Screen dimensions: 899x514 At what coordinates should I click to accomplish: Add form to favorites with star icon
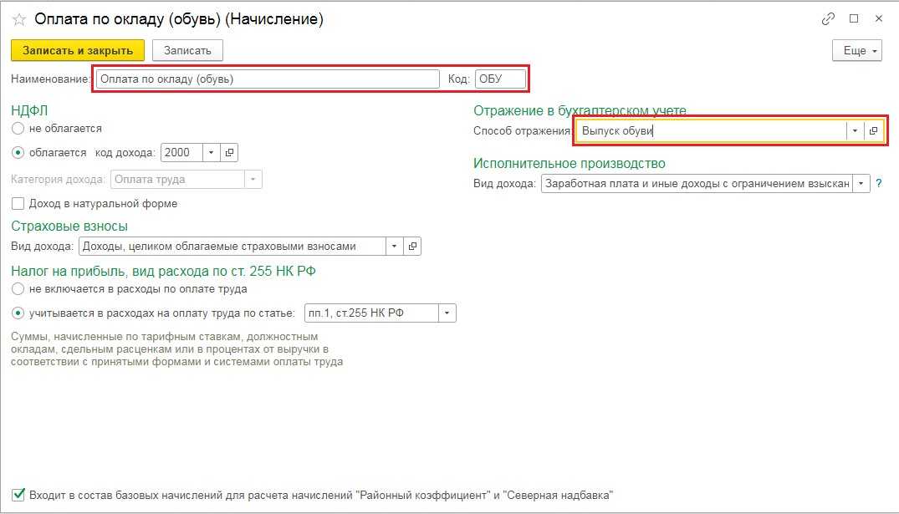click(19, 19)
